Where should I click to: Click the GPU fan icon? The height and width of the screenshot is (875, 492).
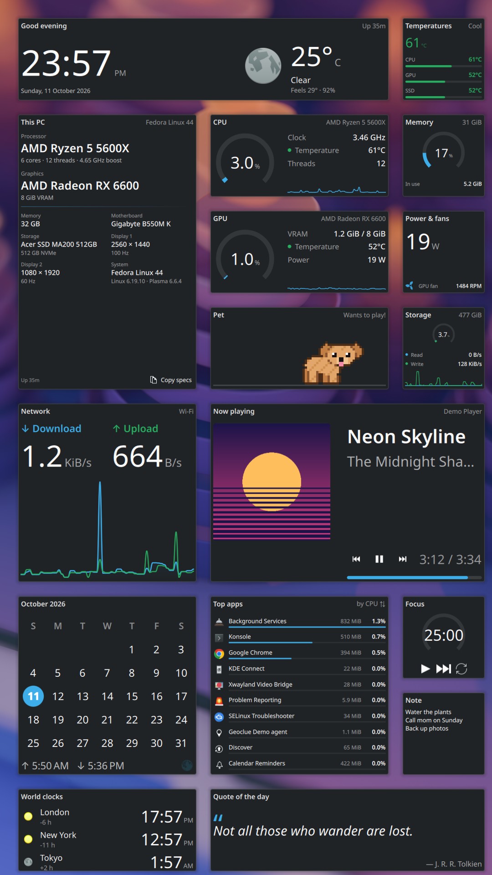[410, 286]
